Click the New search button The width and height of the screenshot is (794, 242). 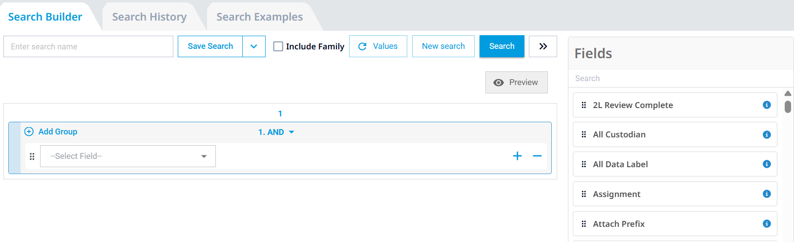tap(443, 46)
